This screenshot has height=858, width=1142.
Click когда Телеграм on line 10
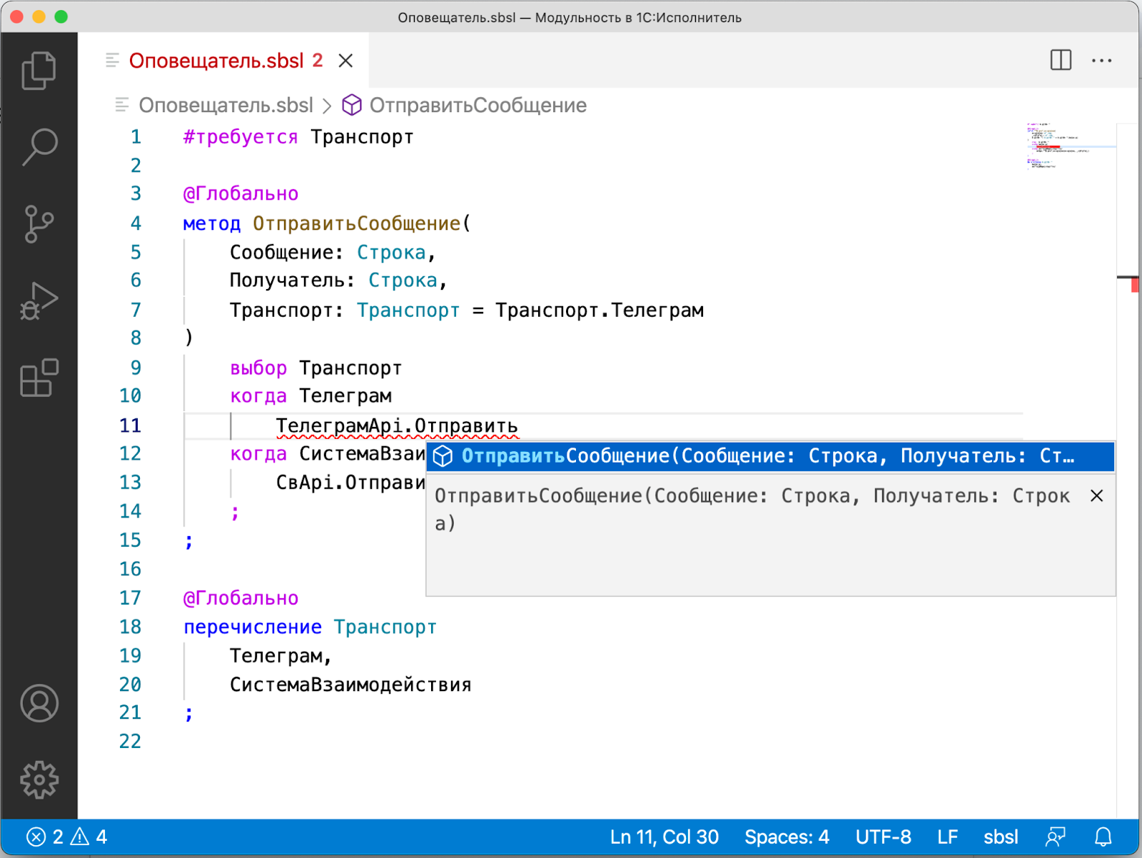(x=310, y=396)
